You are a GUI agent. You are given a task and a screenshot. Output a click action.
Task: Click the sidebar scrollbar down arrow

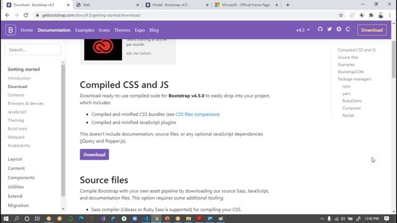pyautogui.click(x=63, y=209)
